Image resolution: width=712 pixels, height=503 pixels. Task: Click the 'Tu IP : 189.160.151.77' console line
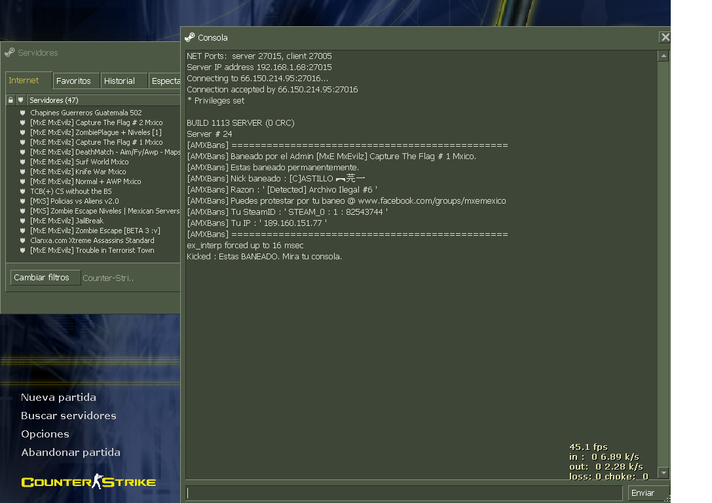[257, 223]
